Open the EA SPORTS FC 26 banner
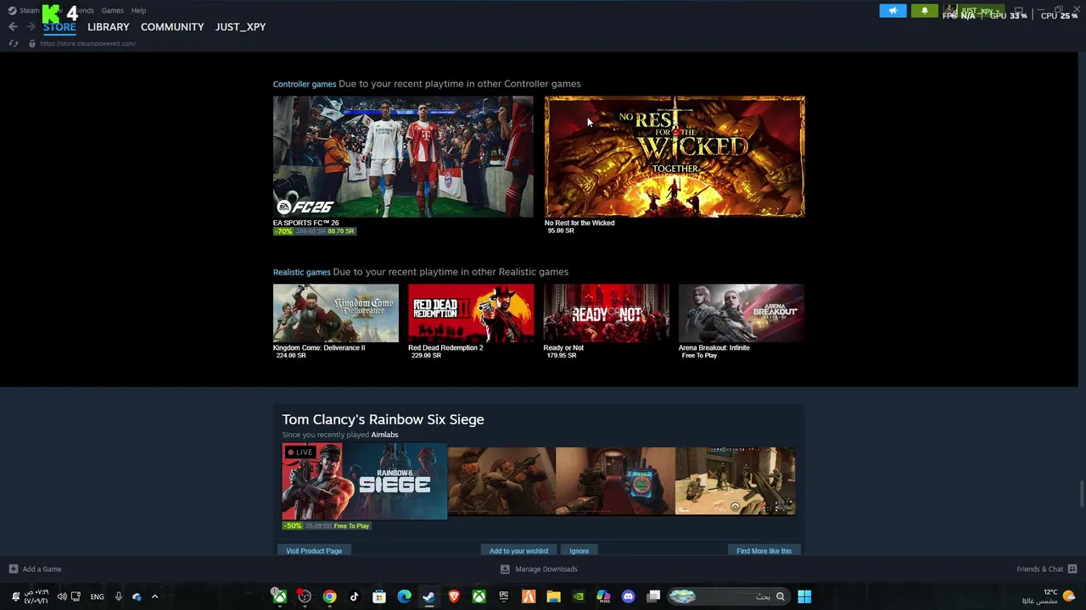Image resolution: width=1086 pixels, height=610 pixels. (x=403, y=157)
